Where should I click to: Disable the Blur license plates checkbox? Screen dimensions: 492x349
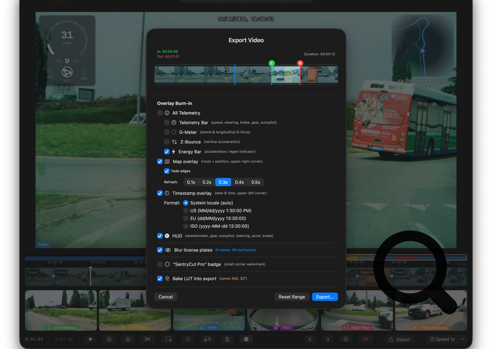(x=160, y=250)
